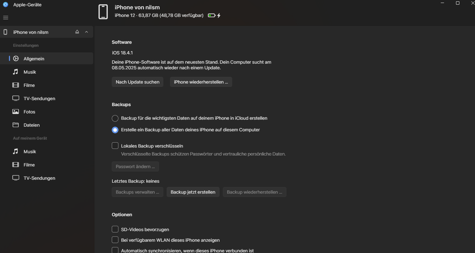Viewport: 475px width, 253px height.
Task: Click Musik icon under Auf meinem Gerät
Action: coord(16,152)
